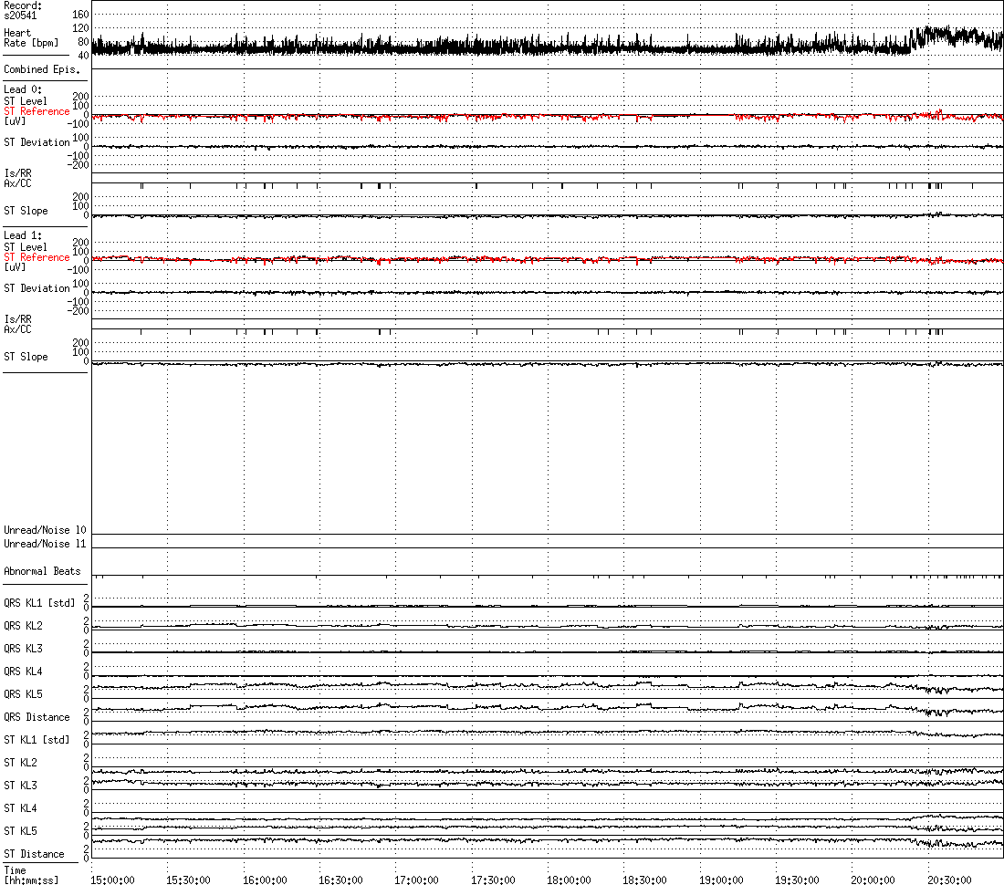The height and width of the screenshot is (885, 1004).
Task: Select the Unread/Noise 11 row label
Action: 45,544
